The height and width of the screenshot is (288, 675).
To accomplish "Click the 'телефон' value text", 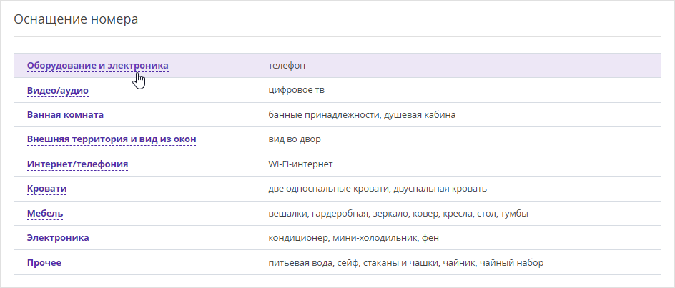I will tap(287, 66).
